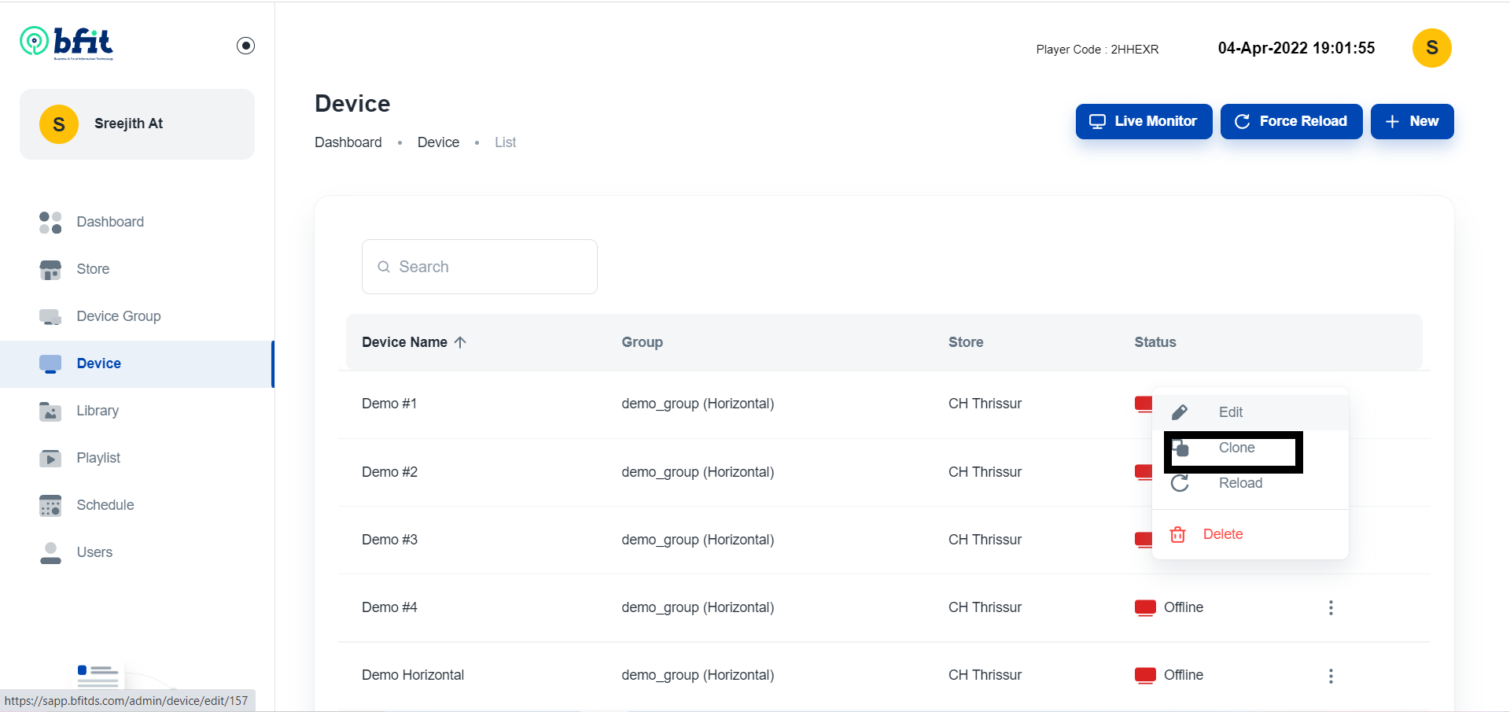Click device name Demo #2
The image size is (1510, 712).
pos(389,472)
